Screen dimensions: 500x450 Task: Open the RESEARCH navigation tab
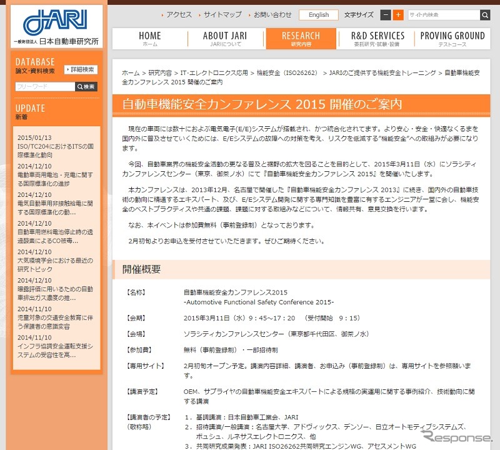point(301,39)
